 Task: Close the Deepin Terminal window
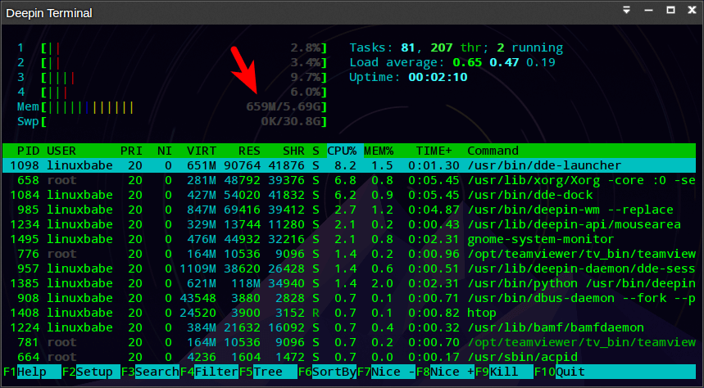688,12
